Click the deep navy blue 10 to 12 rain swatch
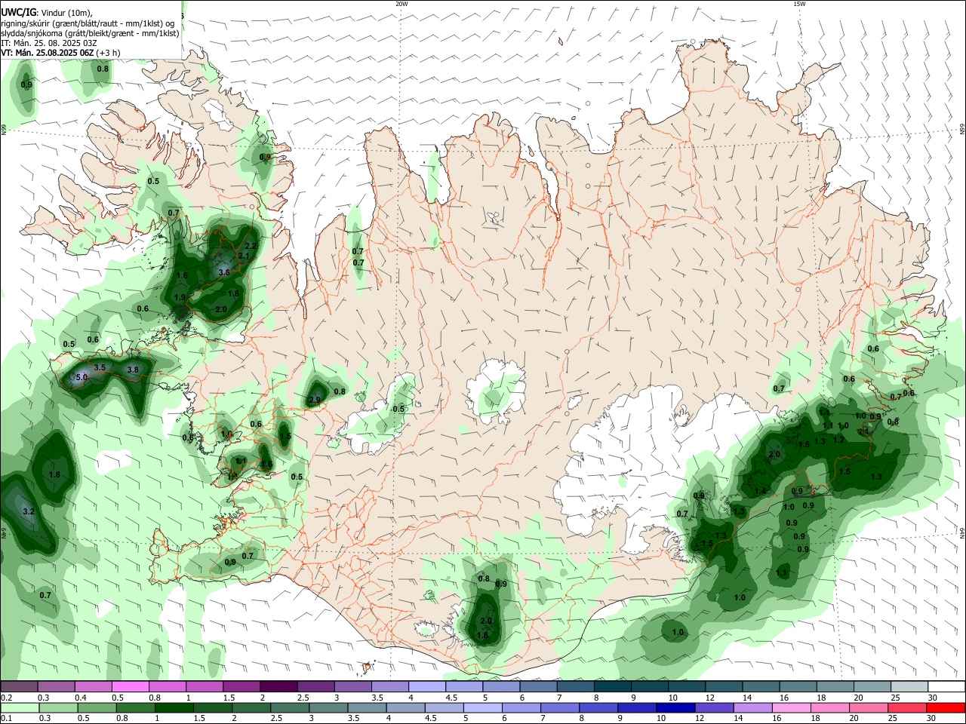This screenshot has height=724, width=966. (675, 708)
